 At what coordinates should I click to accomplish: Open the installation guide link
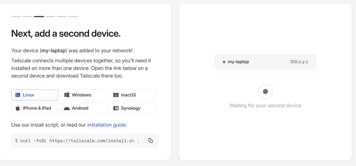point(106,125)
